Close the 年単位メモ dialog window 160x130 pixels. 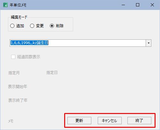152,5
